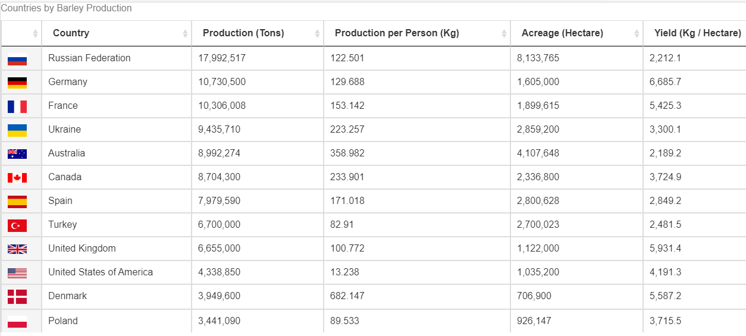Sort by Acreage (Hectare) column arrows
This screenshot has width=746, height=336.
tap(637, 34)
